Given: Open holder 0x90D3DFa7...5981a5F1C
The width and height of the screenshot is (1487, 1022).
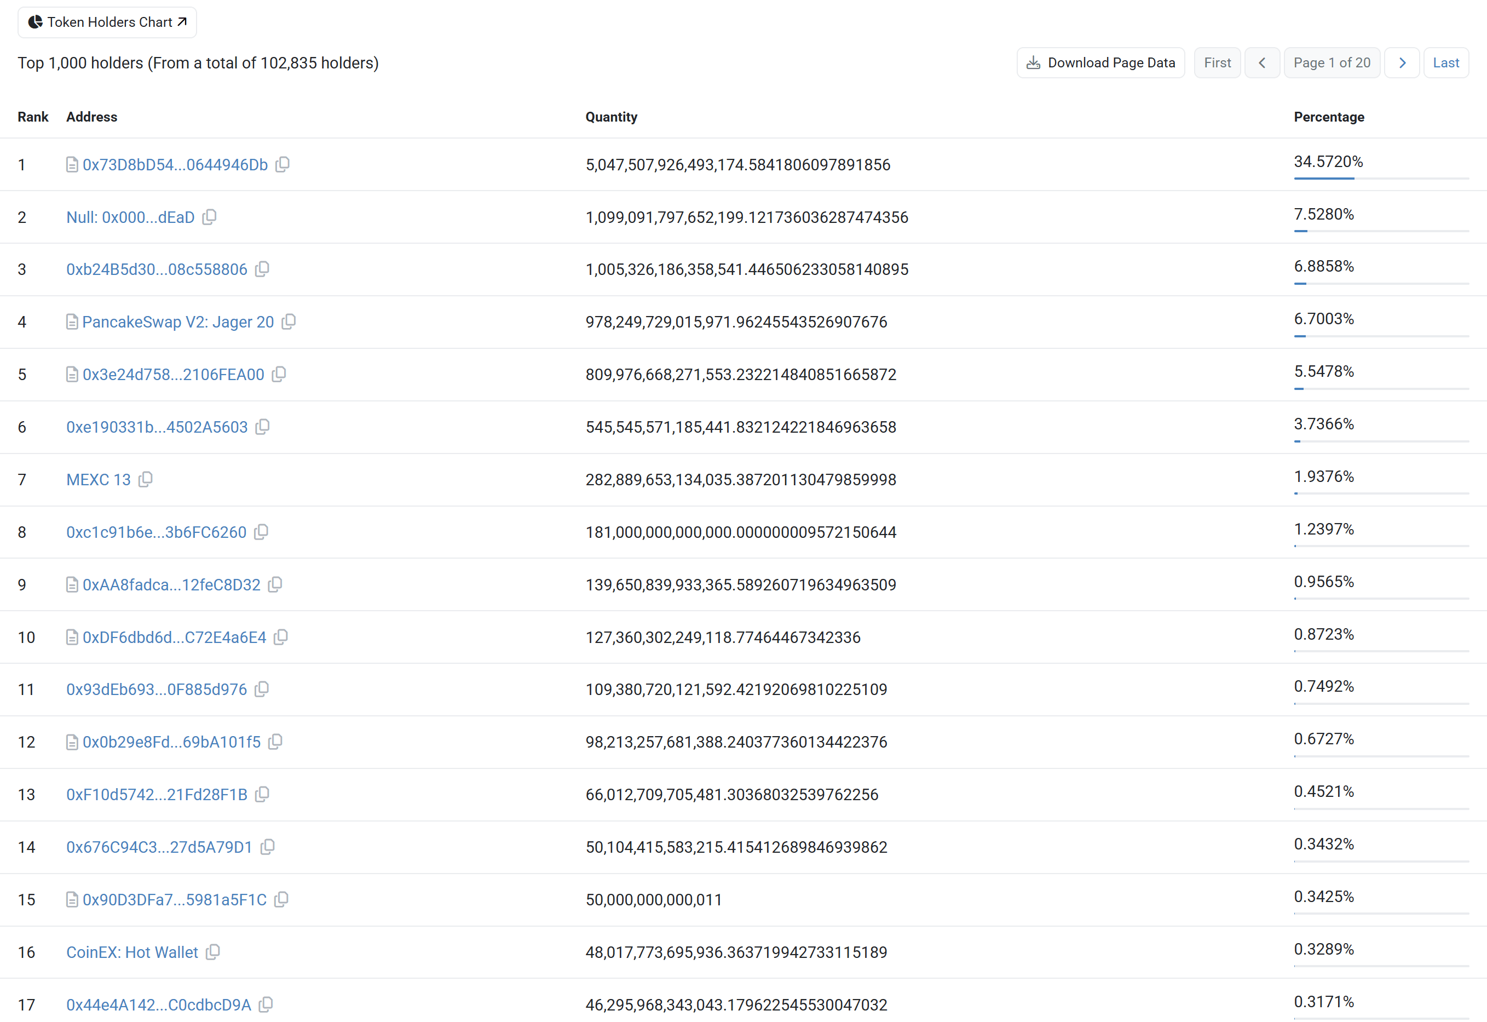Looking at the screenshot, I should tap(175, 899).
